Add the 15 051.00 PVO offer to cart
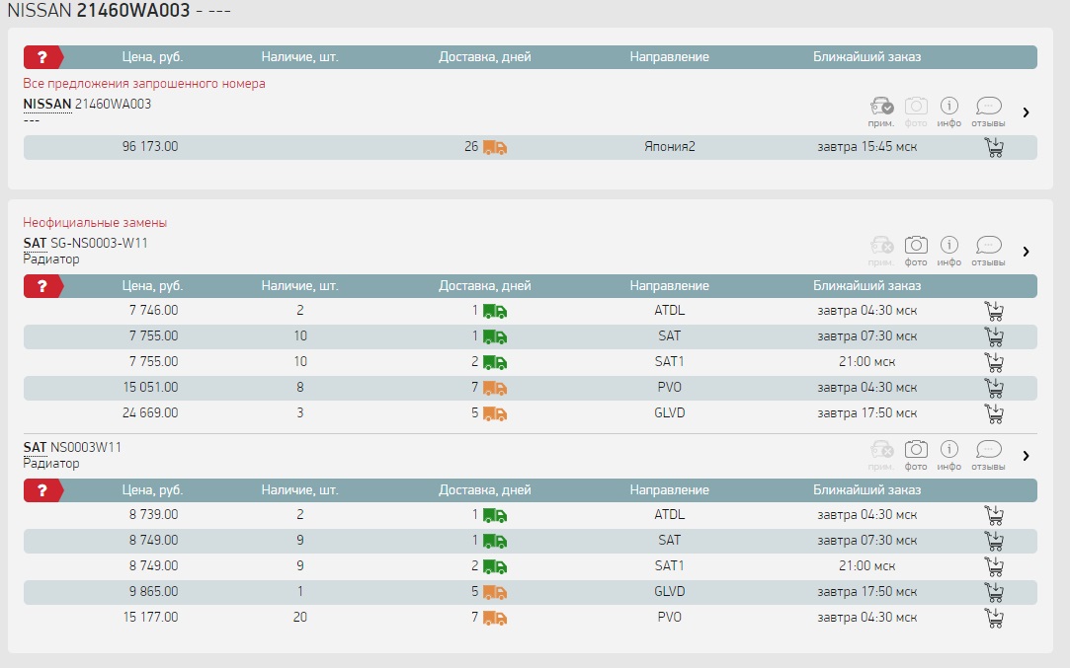The height and width of the screenshot is (668, 1070). tap(994, 388)
